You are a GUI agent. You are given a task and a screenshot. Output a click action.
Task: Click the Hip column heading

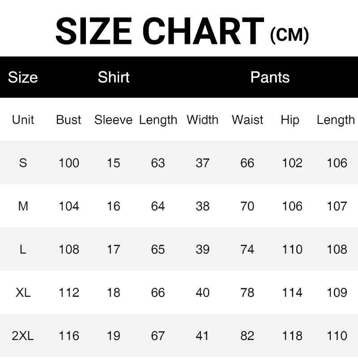[x=290, y=120]
